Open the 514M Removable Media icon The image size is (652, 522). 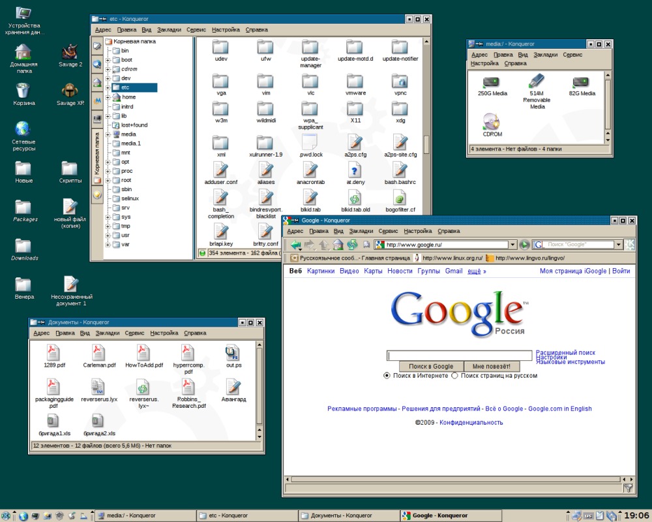[537, 91]
